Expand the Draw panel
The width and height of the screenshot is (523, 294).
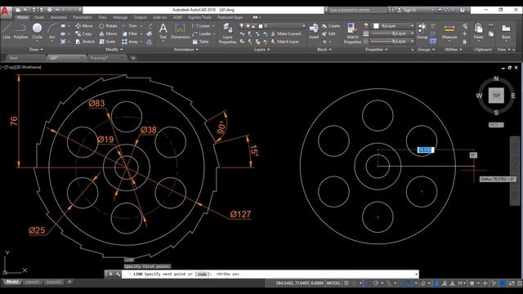click(36, 49)
